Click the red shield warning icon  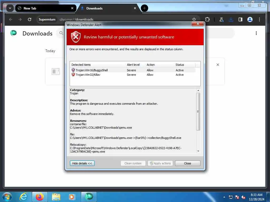tap(76, 37)
